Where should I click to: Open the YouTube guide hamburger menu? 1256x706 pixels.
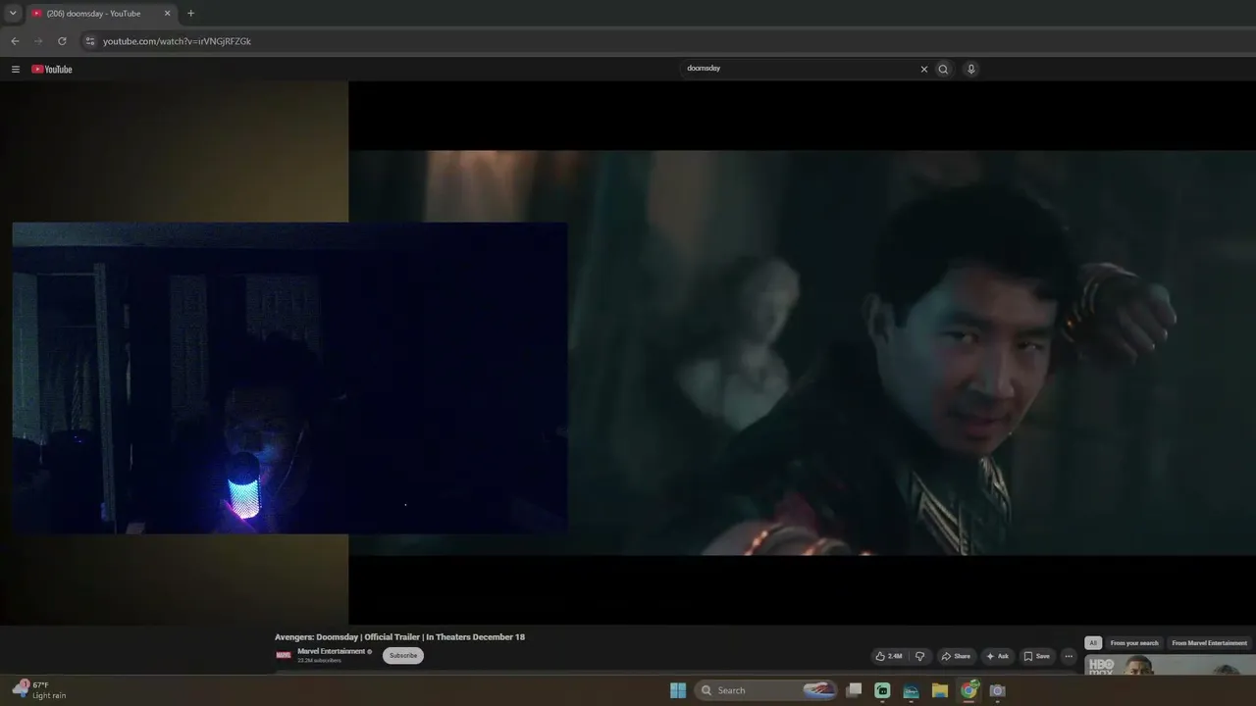pyautogui.click(x=16, y=70)
